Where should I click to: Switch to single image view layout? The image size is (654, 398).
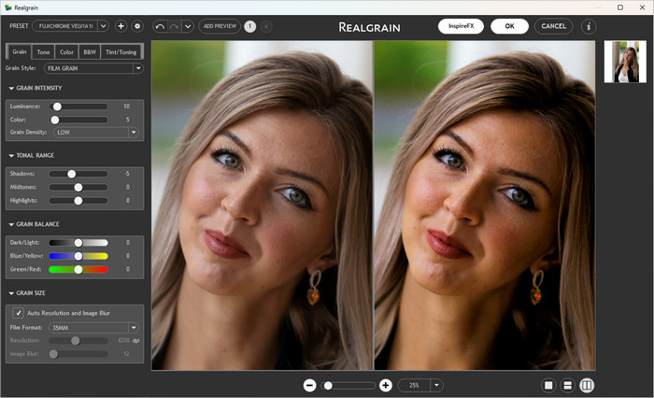coord(548,385)
